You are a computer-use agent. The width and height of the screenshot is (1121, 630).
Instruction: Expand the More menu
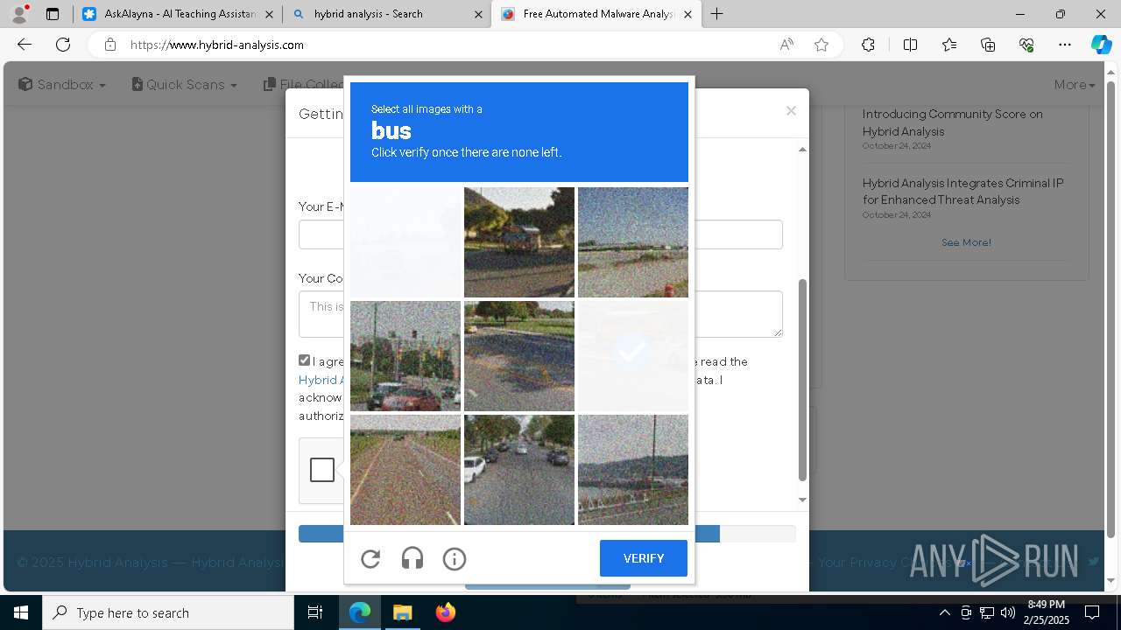[x=1075, y=84]
